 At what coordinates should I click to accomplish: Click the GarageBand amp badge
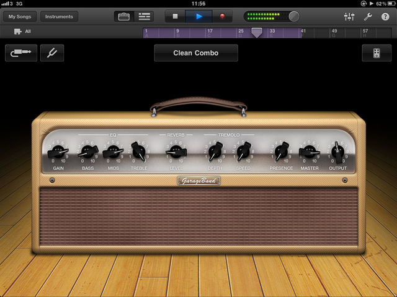(198, 181)
